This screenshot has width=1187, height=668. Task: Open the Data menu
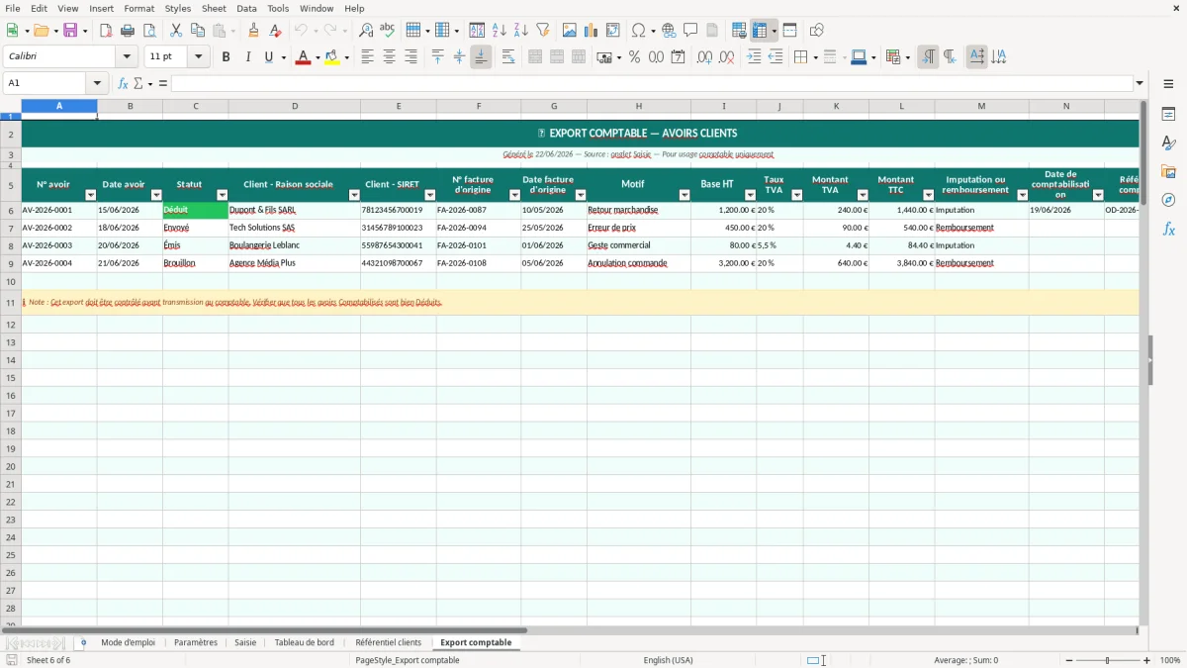(246, 8)
